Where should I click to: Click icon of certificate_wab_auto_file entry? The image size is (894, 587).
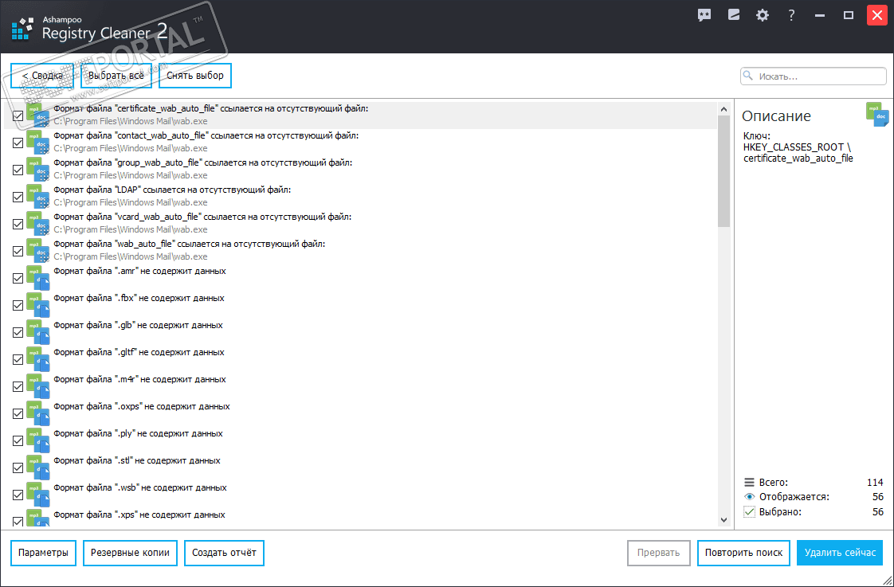click(x=38, y=115)
